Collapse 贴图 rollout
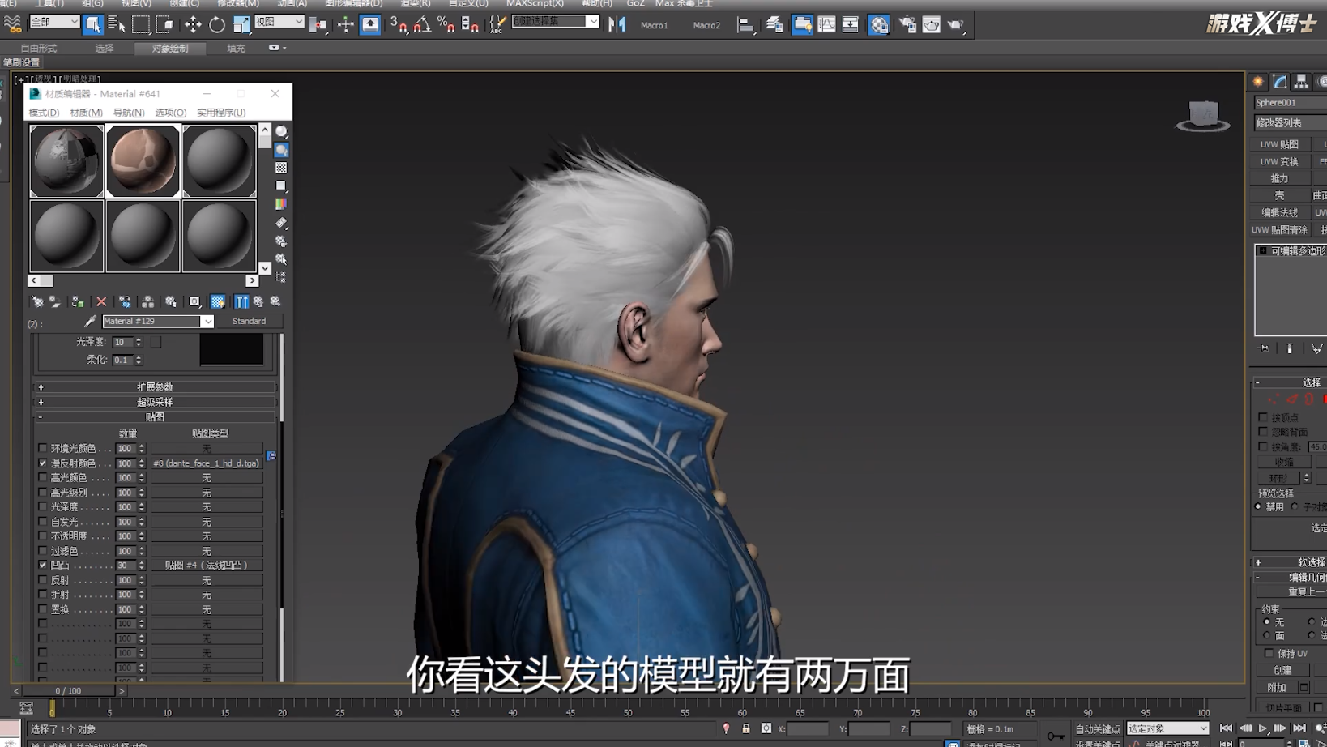This screenshot has height=747, width=1327. click(155, 417)
